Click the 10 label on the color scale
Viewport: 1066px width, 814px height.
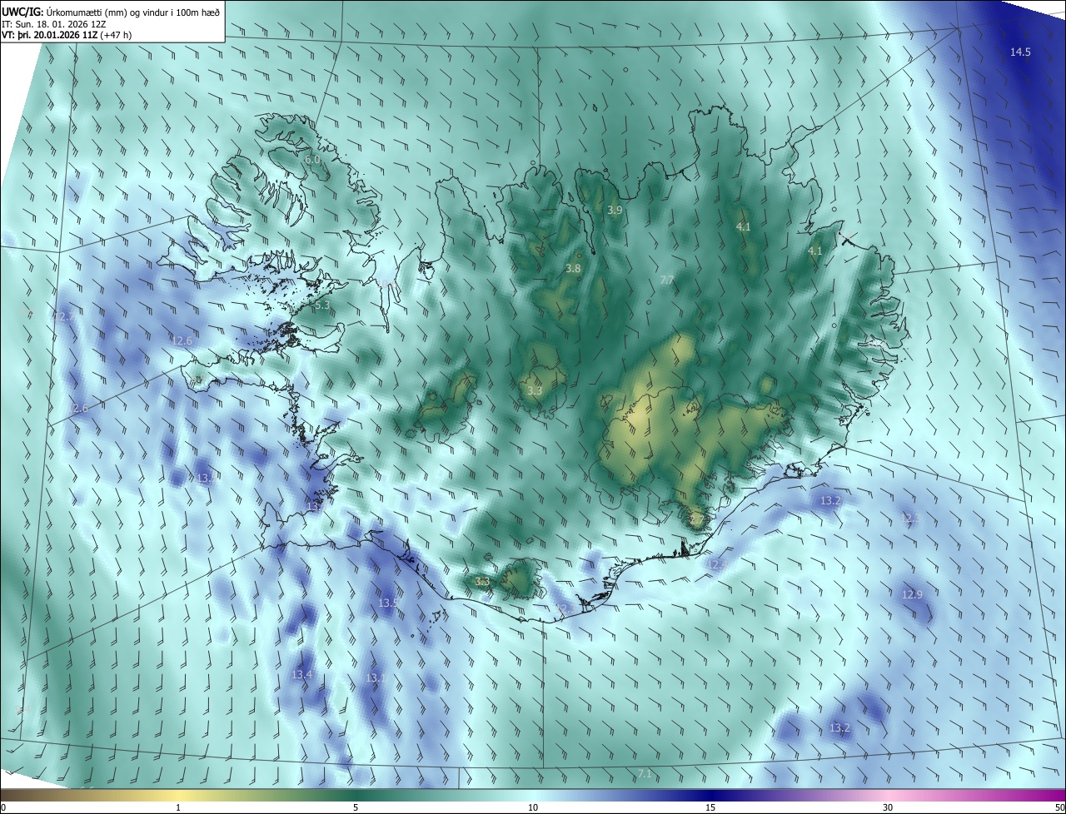point(533,807)
